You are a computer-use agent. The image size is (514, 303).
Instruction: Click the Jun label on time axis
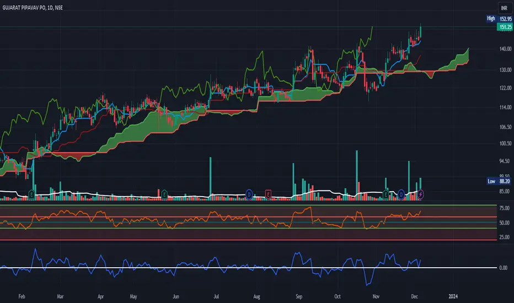tap(176, 296)
